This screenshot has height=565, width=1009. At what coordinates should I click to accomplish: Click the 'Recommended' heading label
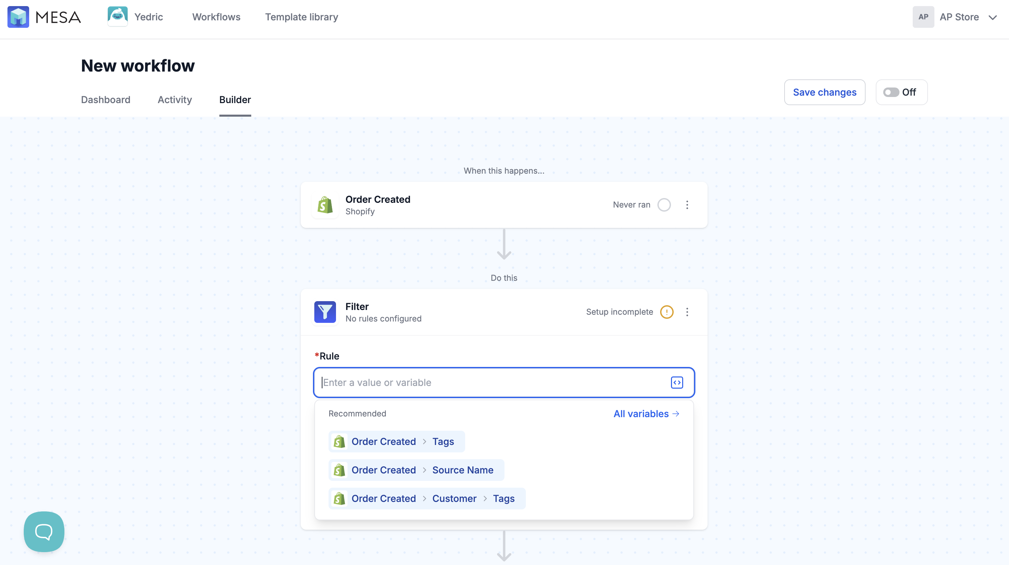click(x=357, y=414)
